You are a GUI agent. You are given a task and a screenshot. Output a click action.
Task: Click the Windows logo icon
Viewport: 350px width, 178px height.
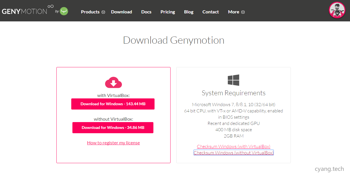click(x=234, y=80)
